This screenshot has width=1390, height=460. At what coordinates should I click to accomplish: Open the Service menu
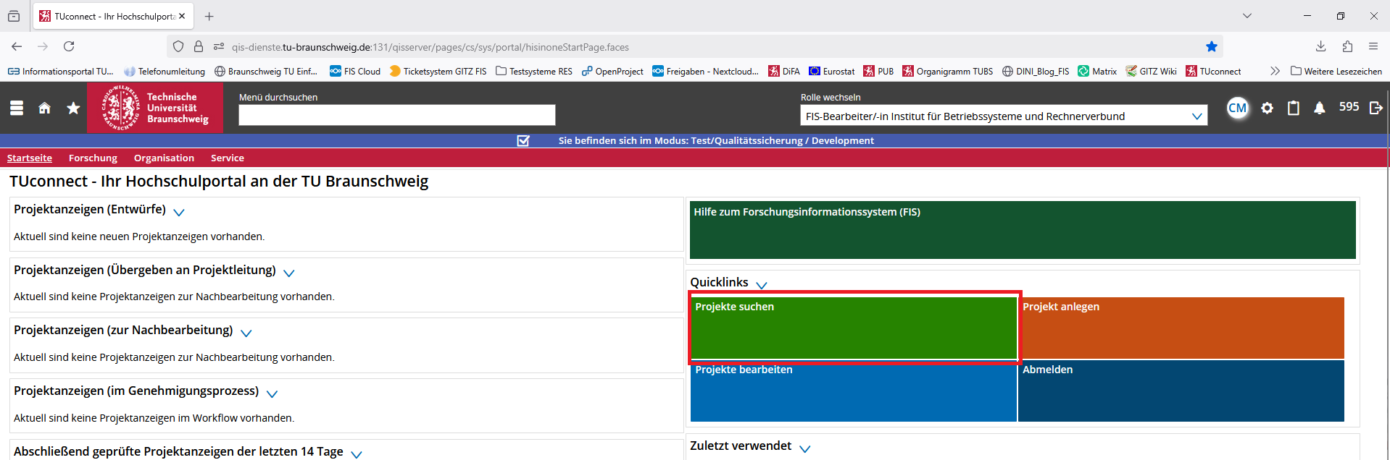tap(228, 158)
